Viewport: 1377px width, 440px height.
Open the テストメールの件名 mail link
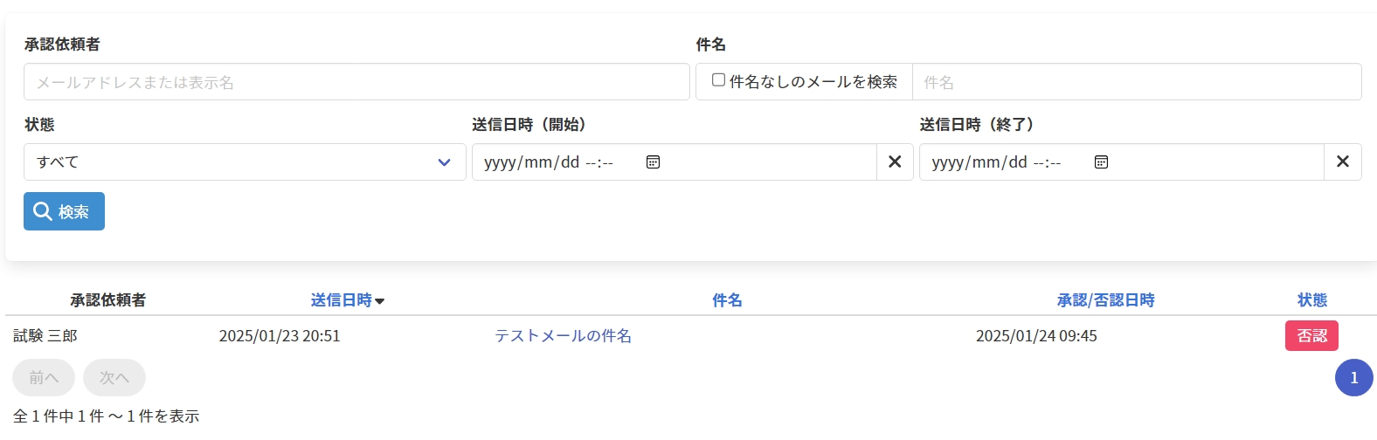tap(563, 336)
